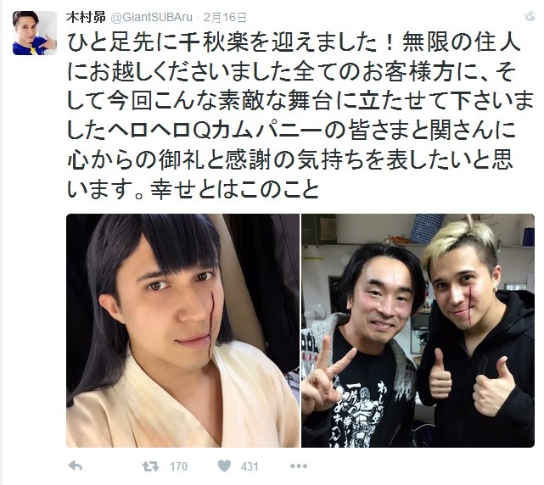
Task: Visit the @GiantSUBAru handle link
Action: [151, 17]
